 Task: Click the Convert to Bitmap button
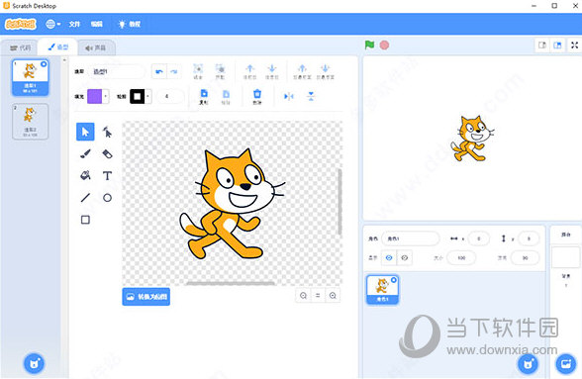coord(146,297)
